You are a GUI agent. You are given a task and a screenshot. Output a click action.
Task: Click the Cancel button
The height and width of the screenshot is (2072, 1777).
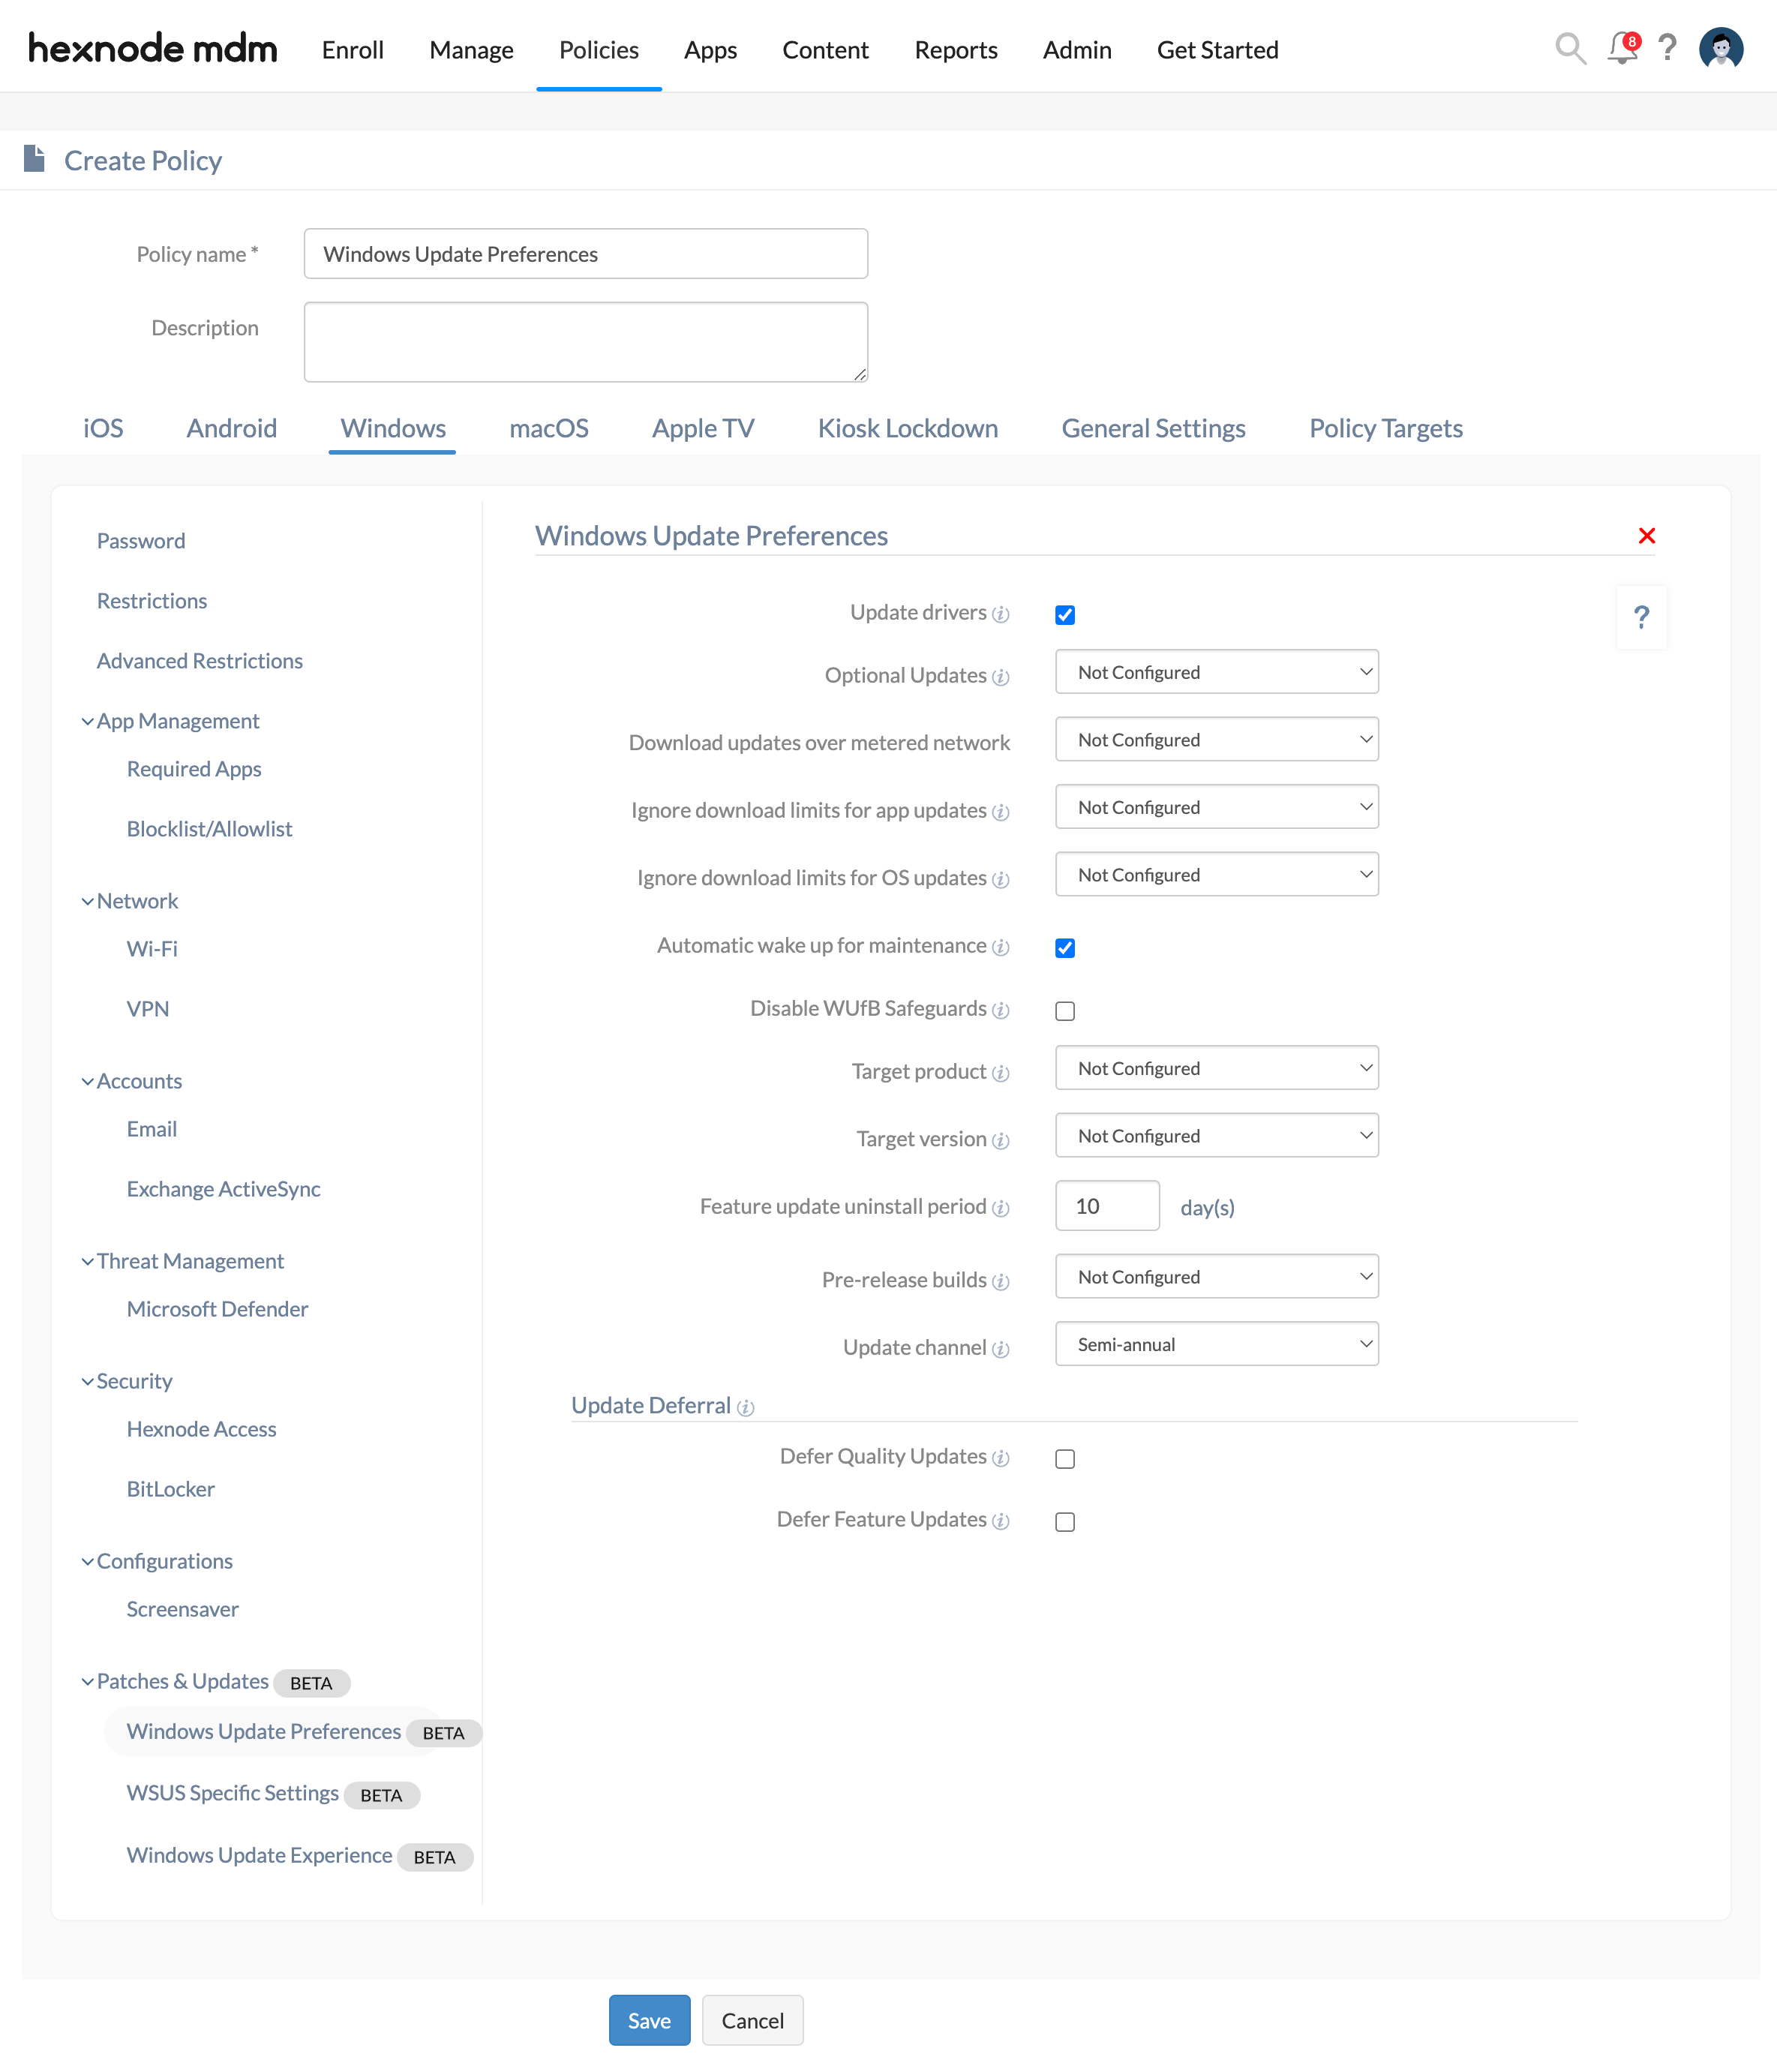coord(752,2019)
